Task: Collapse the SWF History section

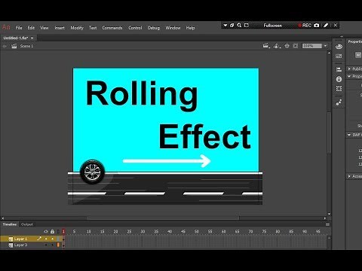Action: tap(349, 135)
